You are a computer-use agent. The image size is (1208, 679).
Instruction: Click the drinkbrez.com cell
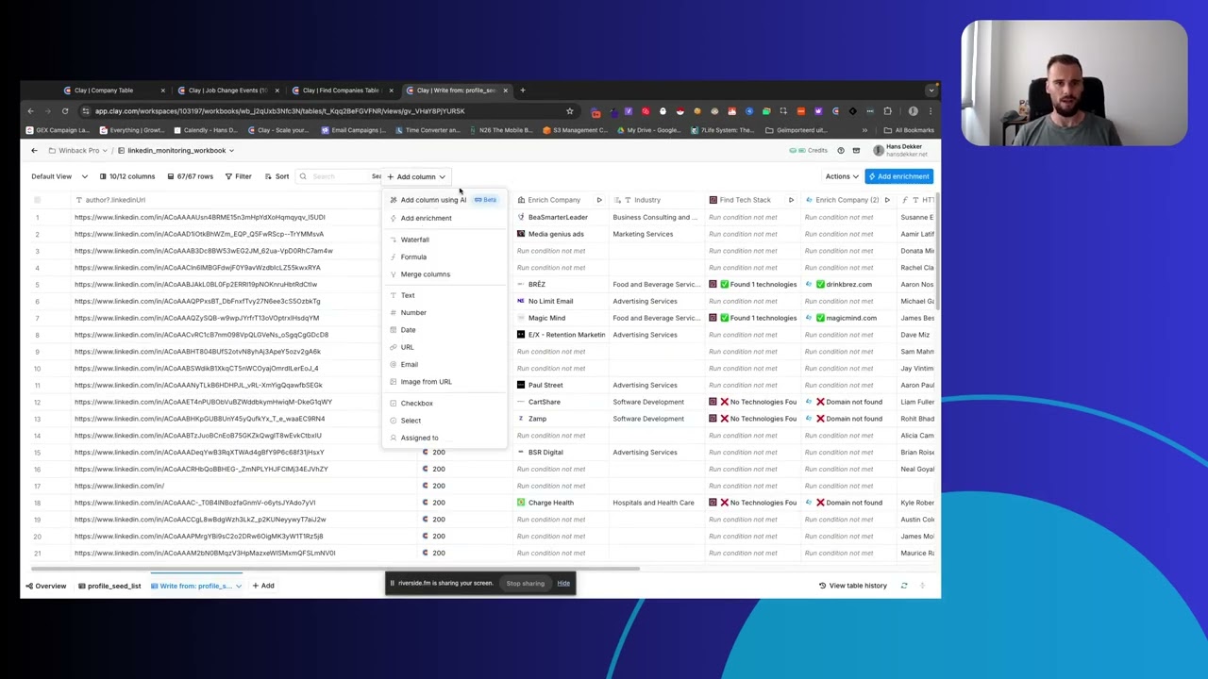tap(848, 284)
